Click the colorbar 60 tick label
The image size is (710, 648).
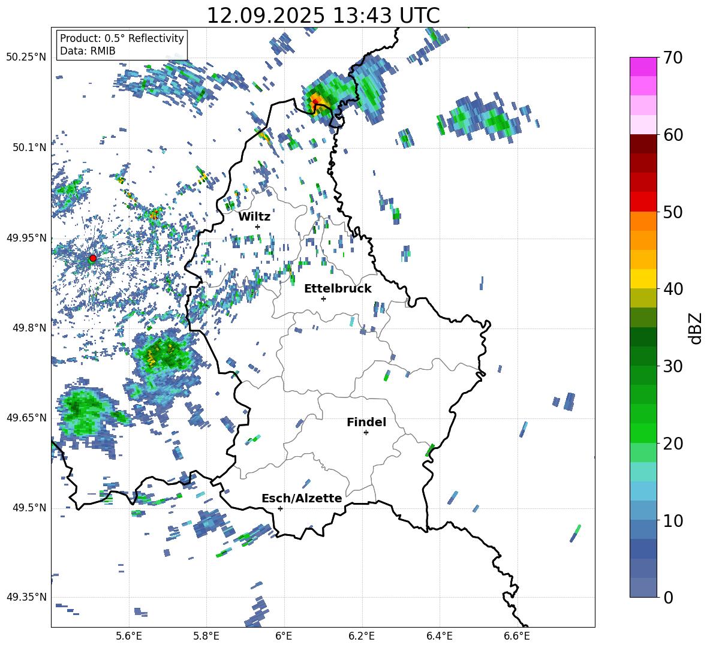pos(673,135)
